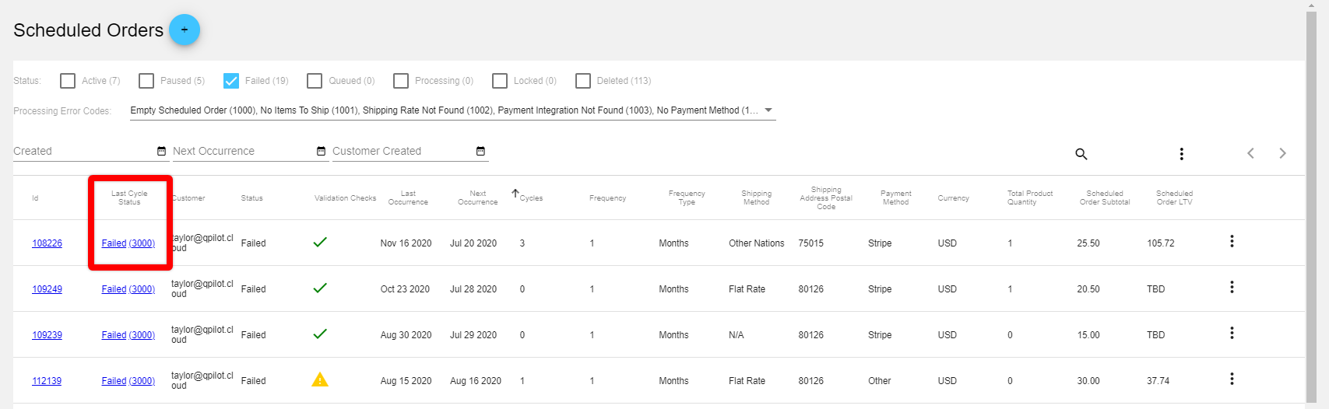Open the search magnifier icon
This screenshot has width=1329, height=409.
(x=1081, y=154)
